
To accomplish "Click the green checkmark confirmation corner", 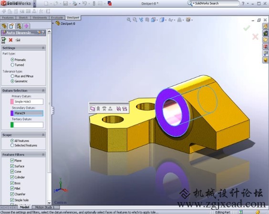I will 247,28.
